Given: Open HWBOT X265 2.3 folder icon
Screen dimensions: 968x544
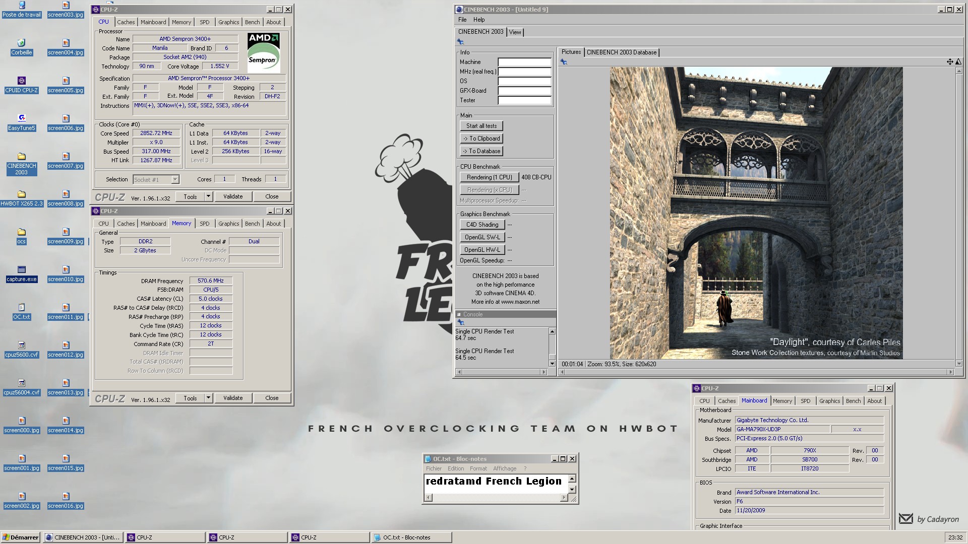Looking at the screenshot, I should click(22, 198).
